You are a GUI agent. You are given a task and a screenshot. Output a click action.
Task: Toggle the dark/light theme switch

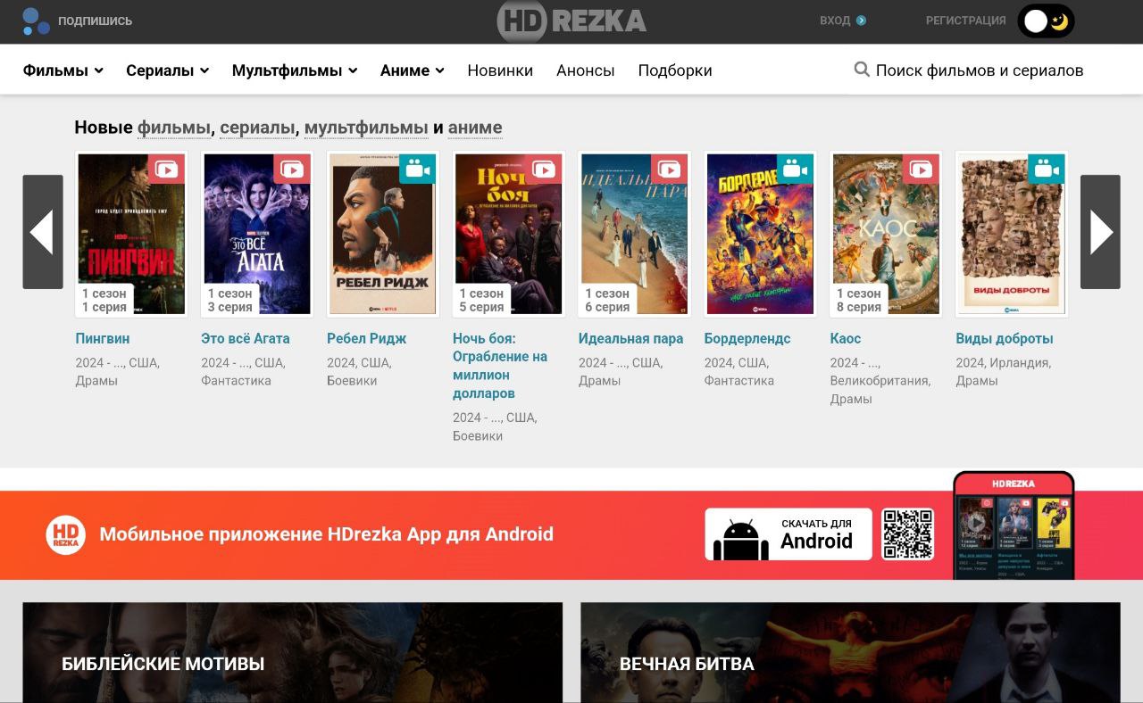[x=1046, y=21]
